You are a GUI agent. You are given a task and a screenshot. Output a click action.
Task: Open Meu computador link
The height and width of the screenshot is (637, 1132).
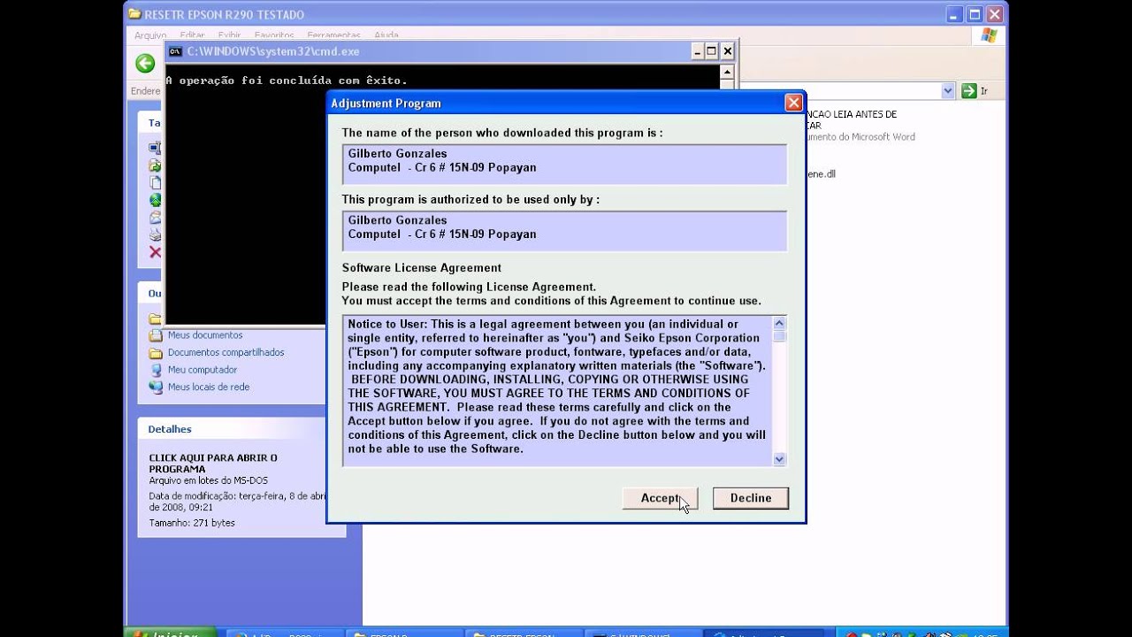[203, 370]
